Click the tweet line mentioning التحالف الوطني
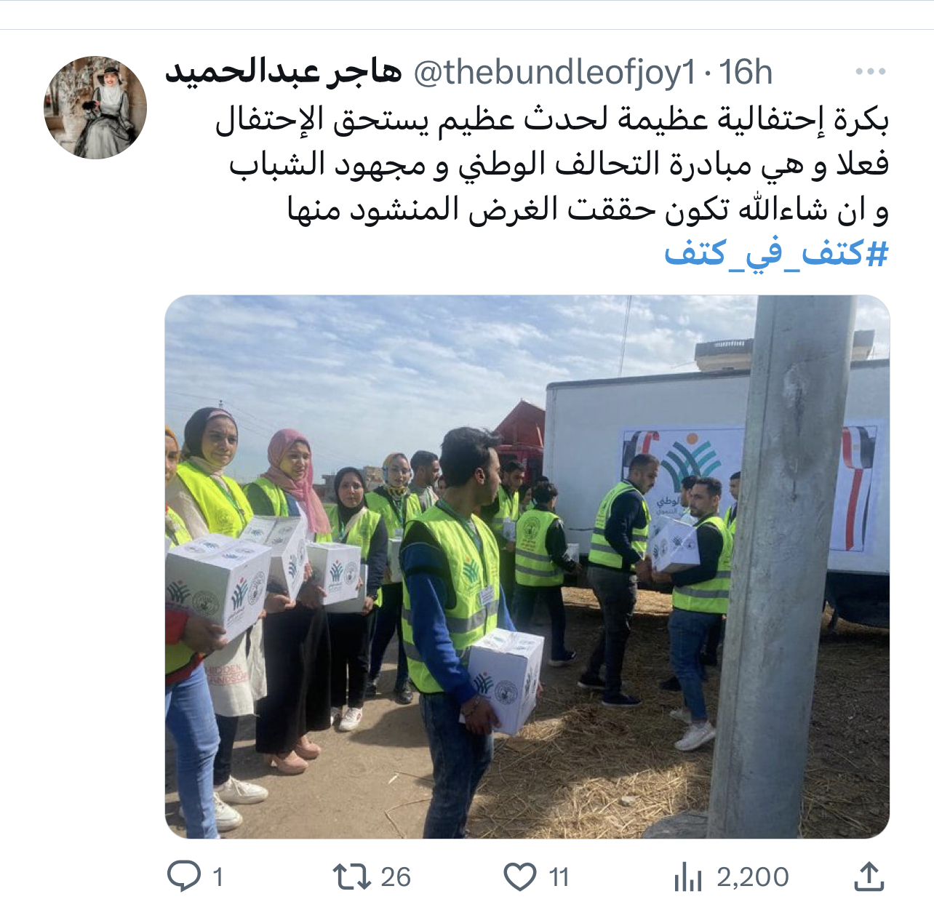The image size is (934, 910). 559,164
